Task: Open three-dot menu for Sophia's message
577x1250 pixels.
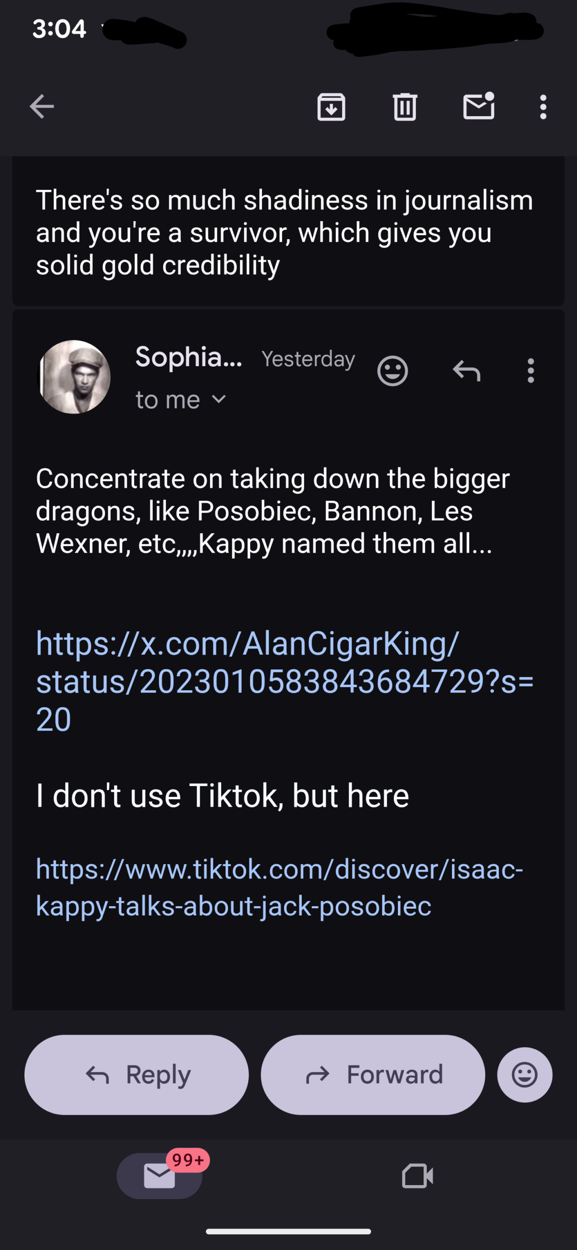Action: (531, 371)
